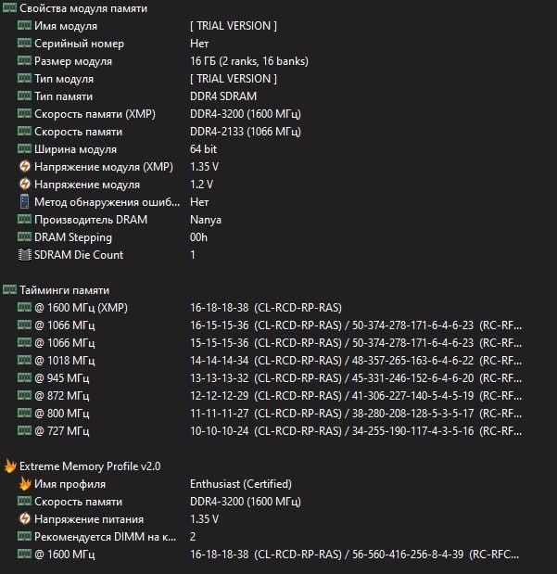Viewport: 557px width, 574px height.
Task: Click the value 16 ГБ (2 ranks, 16 banks)
Action: [x=249, y=61]
